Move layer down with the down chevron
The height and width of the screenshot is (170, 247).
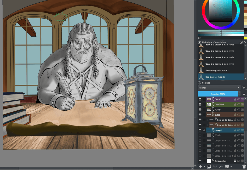coord(215,167)
